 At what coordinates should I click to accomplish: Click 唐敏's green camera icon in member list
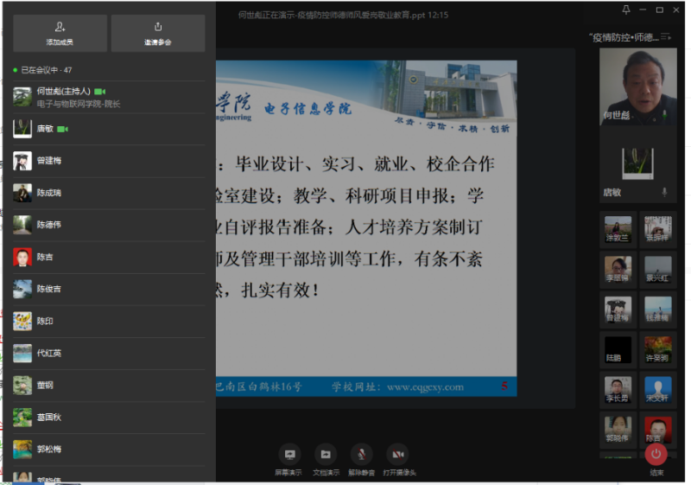tap(62, 129)
